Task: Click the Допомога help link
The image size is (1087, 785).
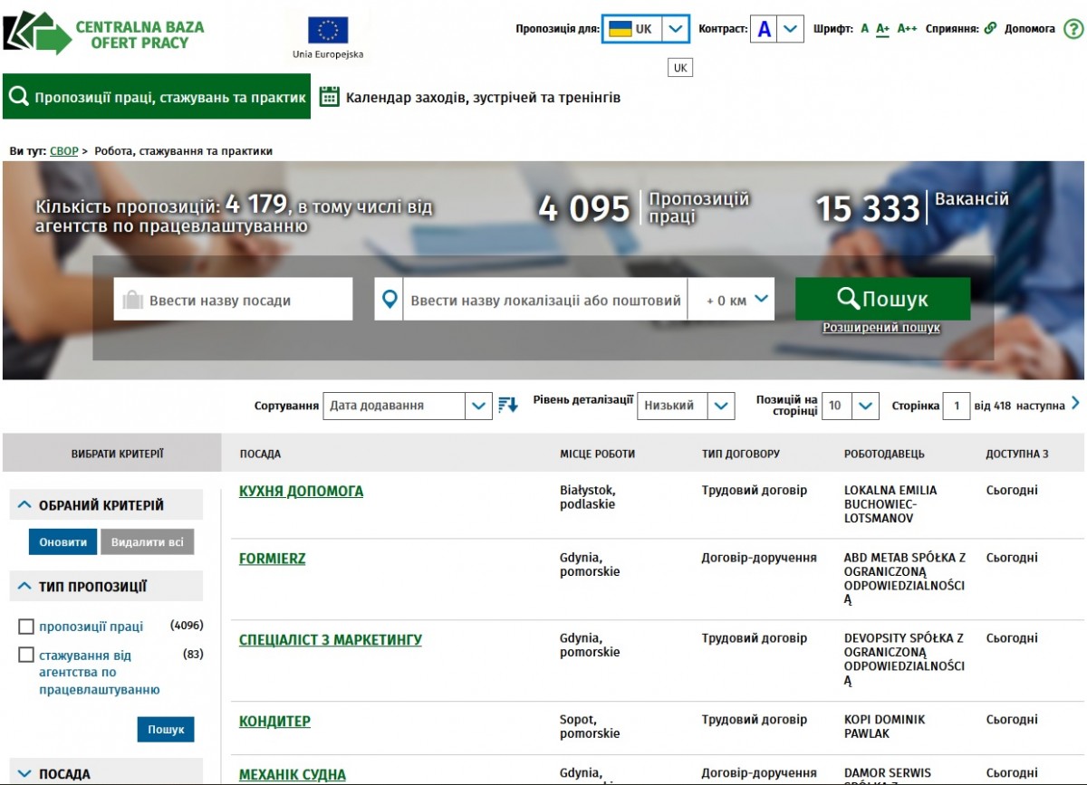Action: 1030,29
